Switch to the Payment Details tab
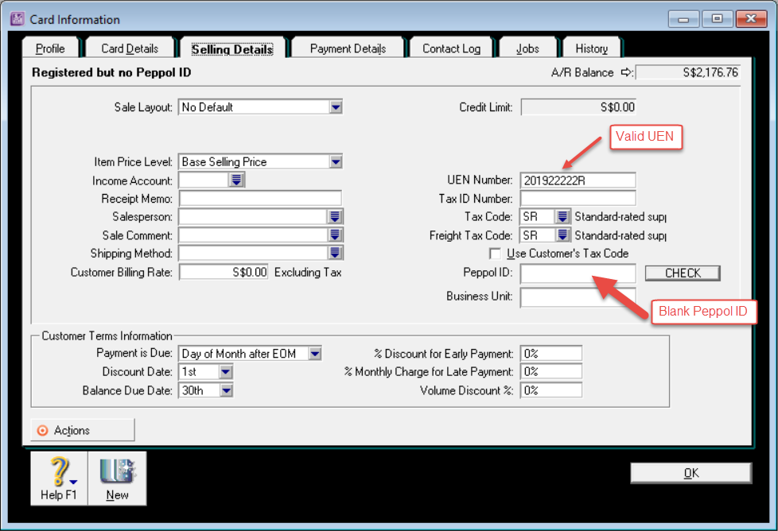 pos(348,48)
